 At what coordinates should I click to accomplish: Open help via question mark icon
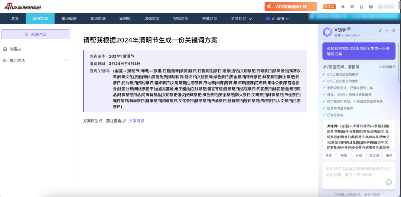pyautogui.click(x=371, y=7)
